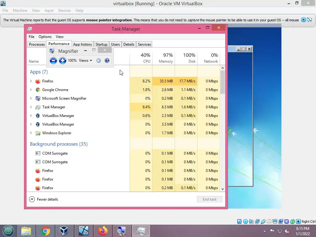Open VirtualBox Devices menu

click(64, 10)
